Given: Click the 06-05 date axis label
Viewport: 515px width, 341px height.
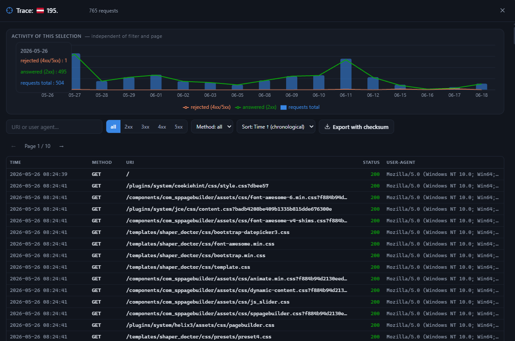Looking at the screenshot, I should tap(237, 95).
